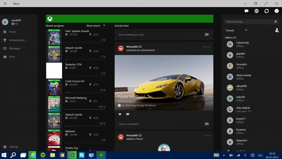Screen dimensions: 282x159
Task: Open Task View in the taskbar
Action: click(23, 155)
